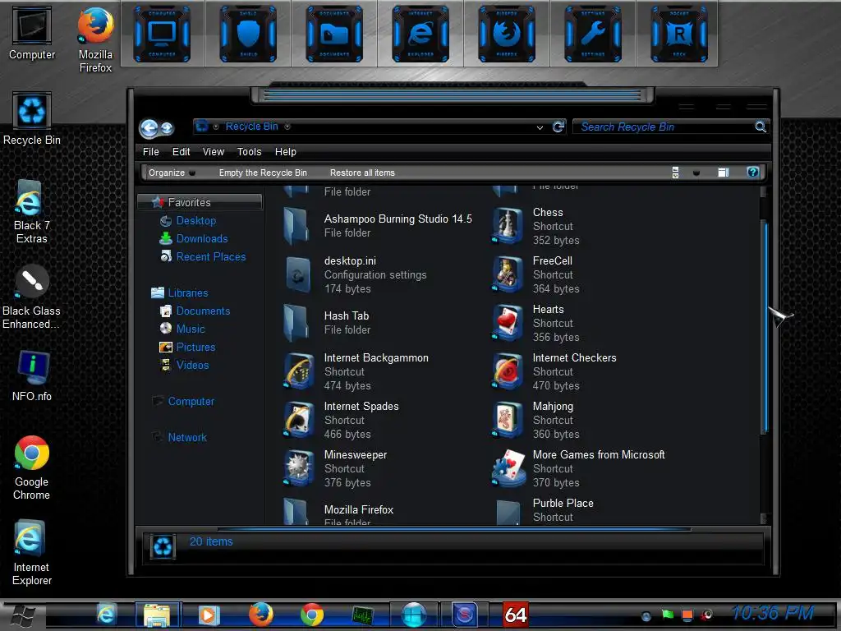The image size is (841, 631).
Task: Open Windows Explorer on the taskbar
Action: [157, 615]
